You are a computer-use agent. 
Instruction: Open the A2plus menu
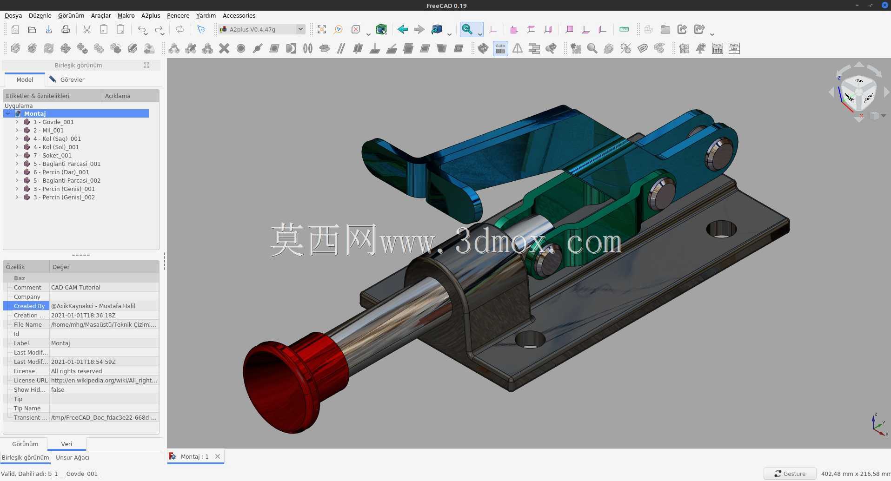point(151,15)
